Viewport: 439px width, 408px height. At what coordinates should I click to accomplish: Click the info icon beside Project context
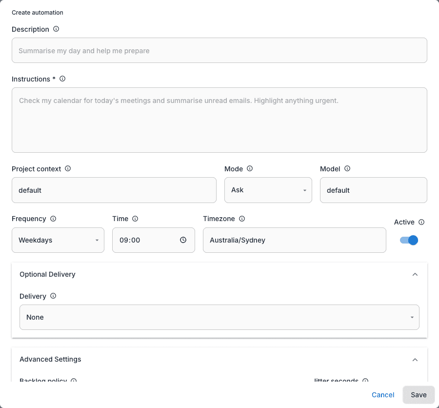68,168
